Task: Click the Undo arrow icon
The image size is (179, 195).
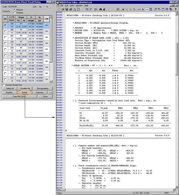Action: pos(109,9)
